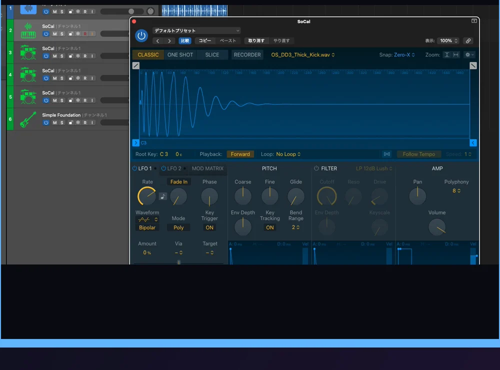The width and height of the screenshot is (500, 370).
Task: Open the Loop No Loop dropdown
Action: 288,154
